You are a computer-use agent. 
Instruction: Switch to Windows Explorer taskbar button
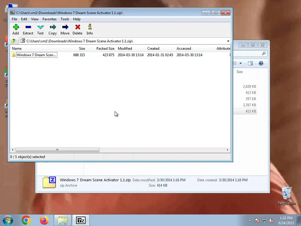coord(63,220)
